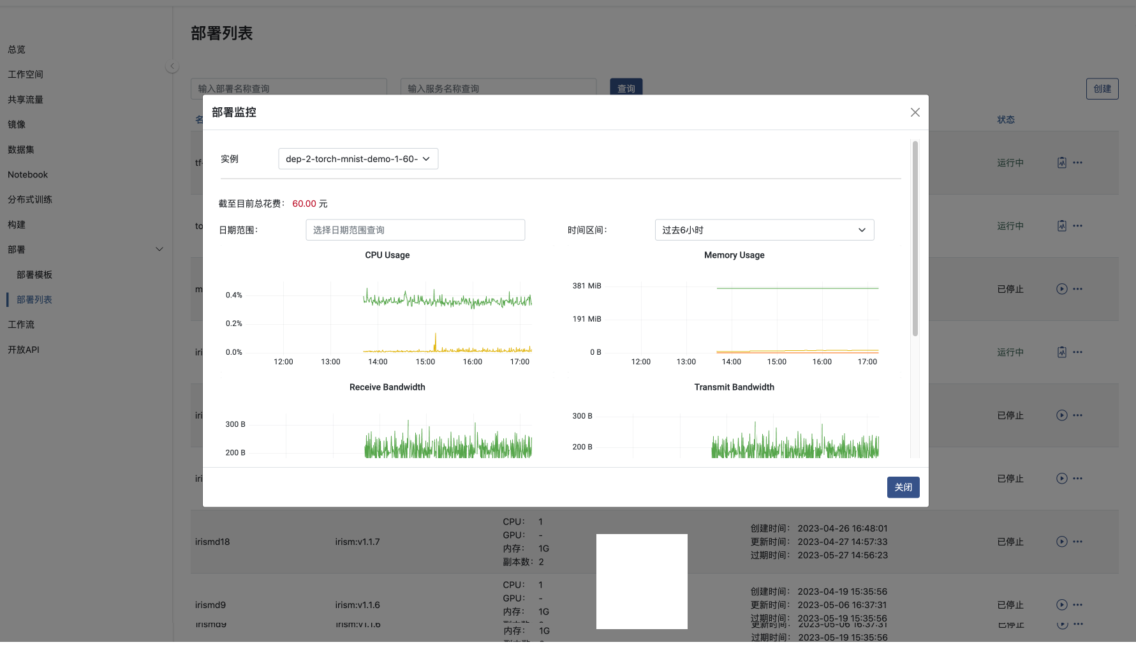
Task: Click the start icon in the first 已停止 row
Action: click(x=1061, y=289)
